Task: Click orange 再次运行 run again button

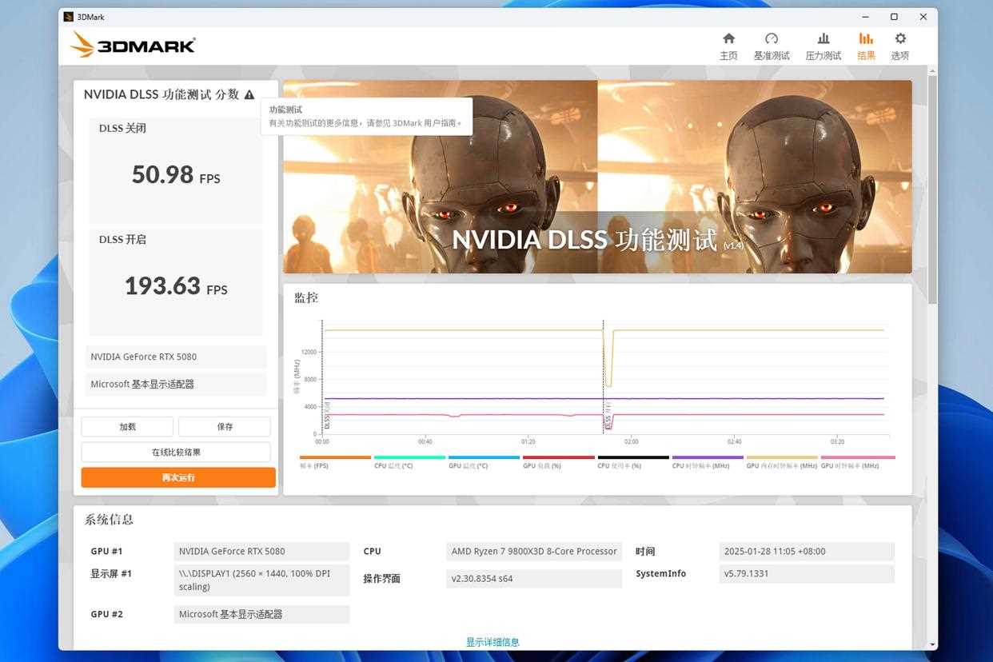Action: point(178,477)
